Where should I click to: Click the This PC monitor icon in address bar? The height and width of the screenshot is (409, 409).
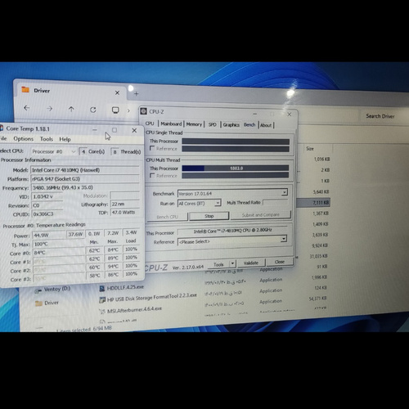tap(115, 110)
